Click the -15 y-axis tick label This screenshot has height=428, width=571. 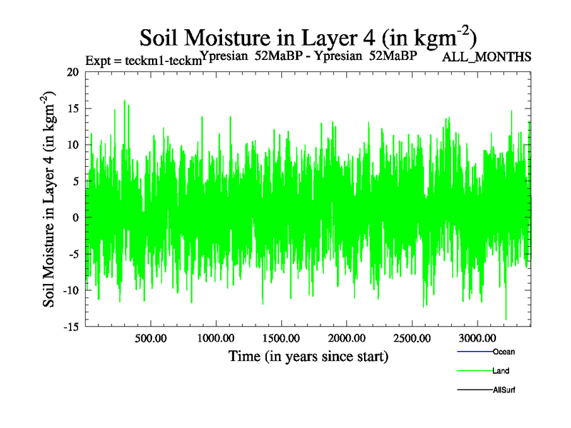(x=71, y=327)
